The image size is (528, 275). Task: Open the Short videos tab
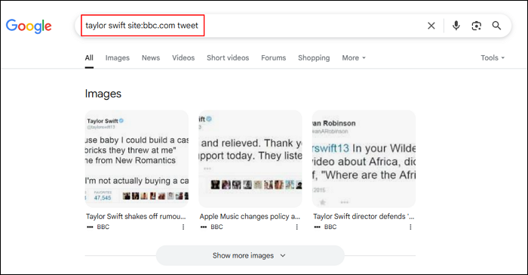point(228,57)
